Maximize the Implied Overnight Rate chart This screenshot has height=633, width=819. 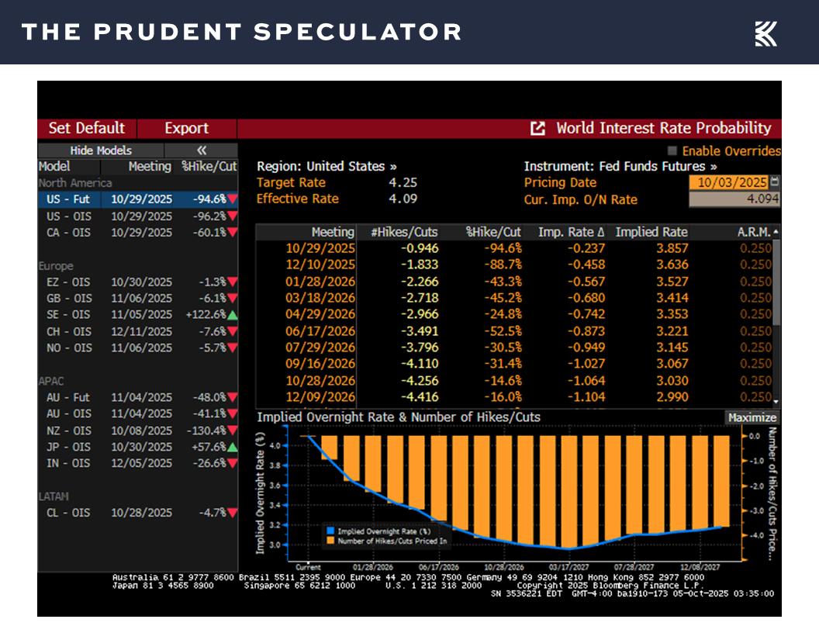[x=752, y=417]
